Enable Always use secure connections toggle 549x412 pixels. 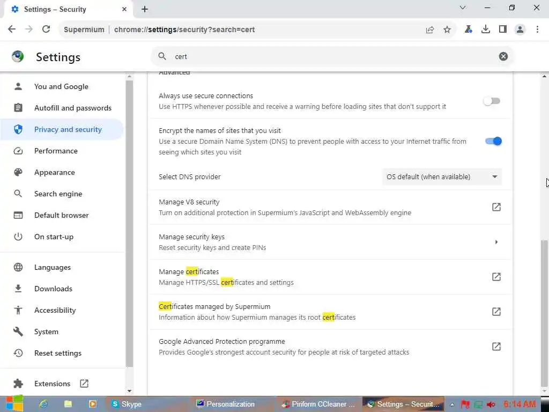click(492, 101)
